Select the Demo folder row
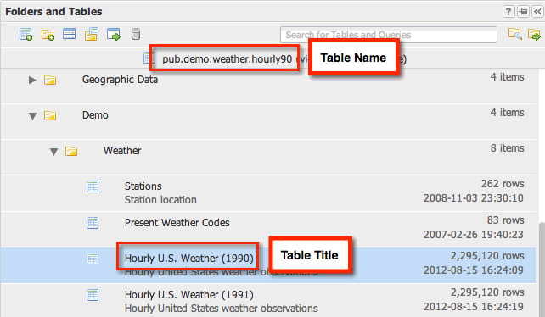The height and width of the screenshot is (317, 545). [x=267, y=121]
